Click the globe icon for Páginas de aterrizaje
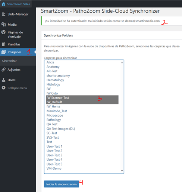The height and width of the screenshot is (192, 182). (3, 32)
